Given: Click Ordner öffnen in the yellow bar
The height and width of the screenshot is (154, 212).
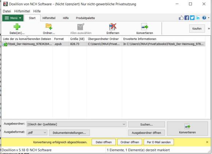Looking at the screenshot, I should coord(130,142).
